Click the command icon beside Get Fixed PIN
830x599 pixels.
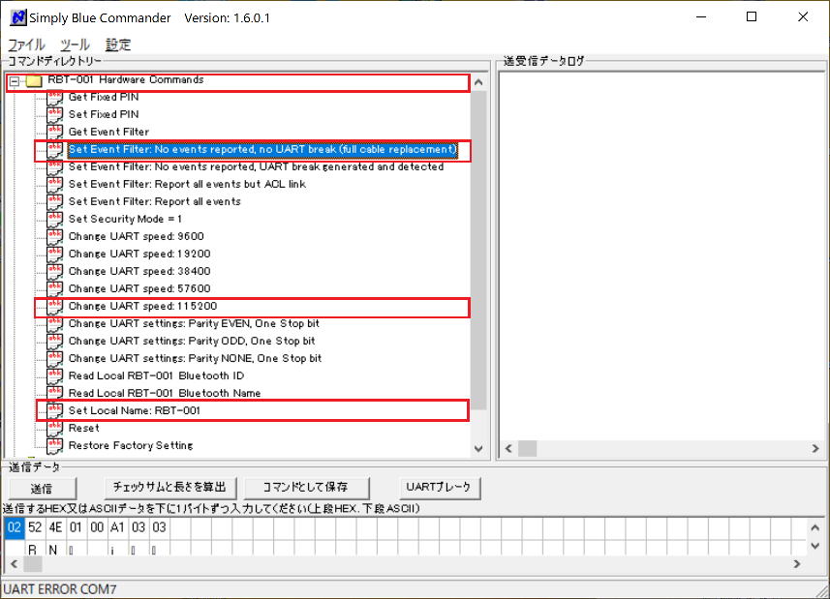coord(55,98)
